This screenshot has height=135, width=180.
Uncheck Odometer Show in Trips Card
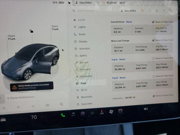coord(154,96)
